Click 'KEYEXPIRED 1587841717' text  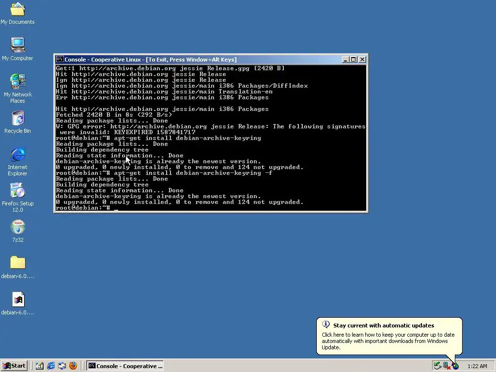tap(155, 132)
